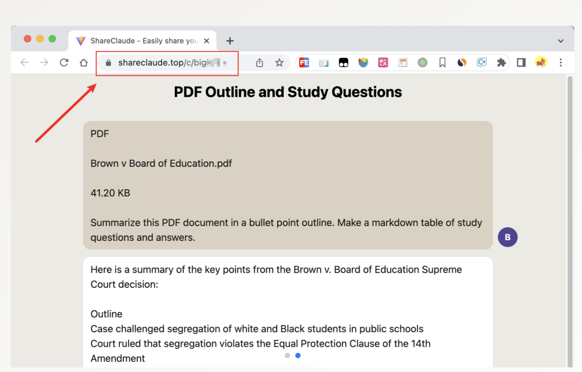Click the translate extension icon
This screenshot has height=372, width=582.
pyautogui.click(x=383, y=63)
